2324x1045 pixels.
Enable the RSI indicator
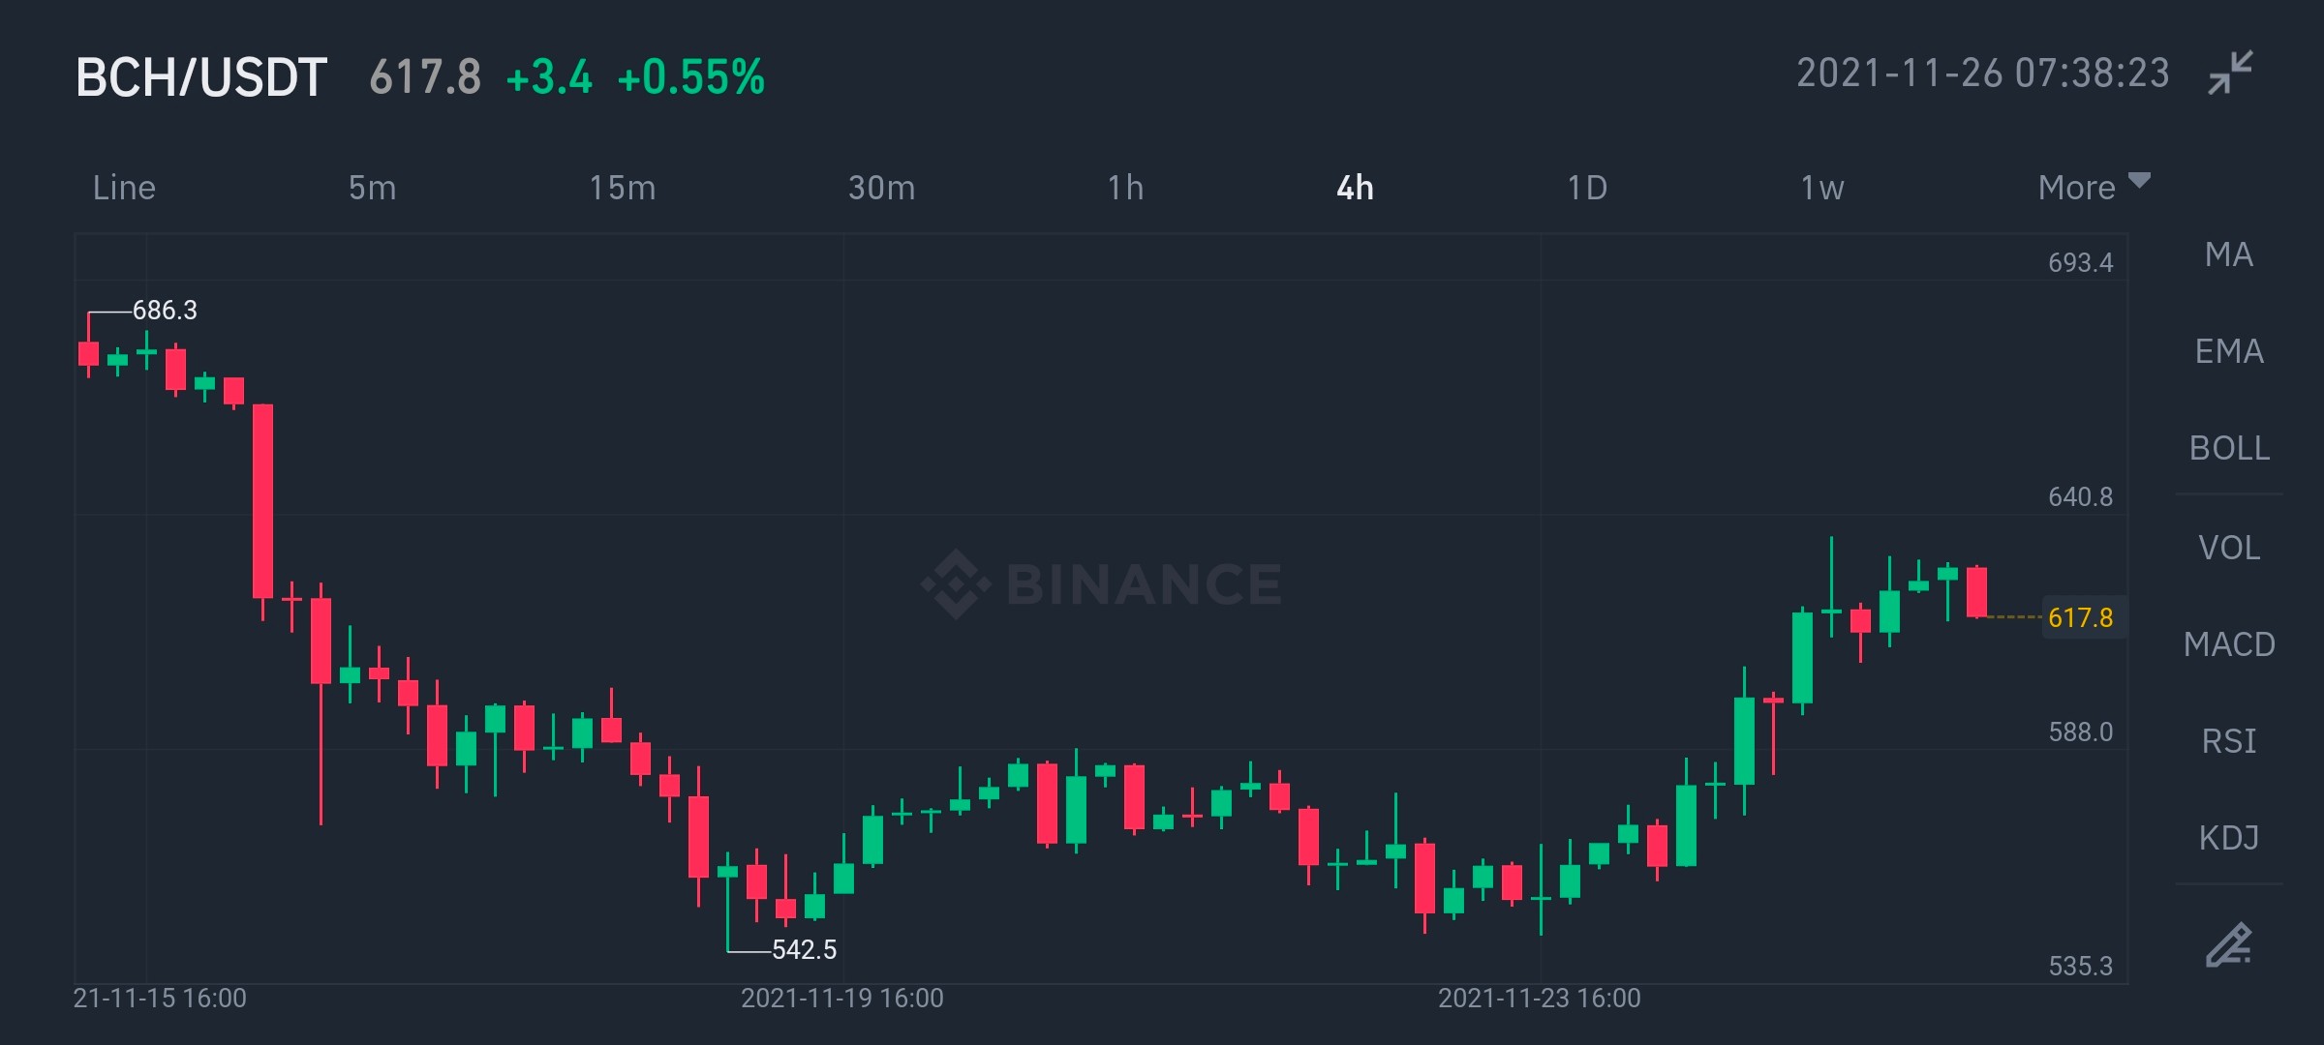pos(2229,741)
